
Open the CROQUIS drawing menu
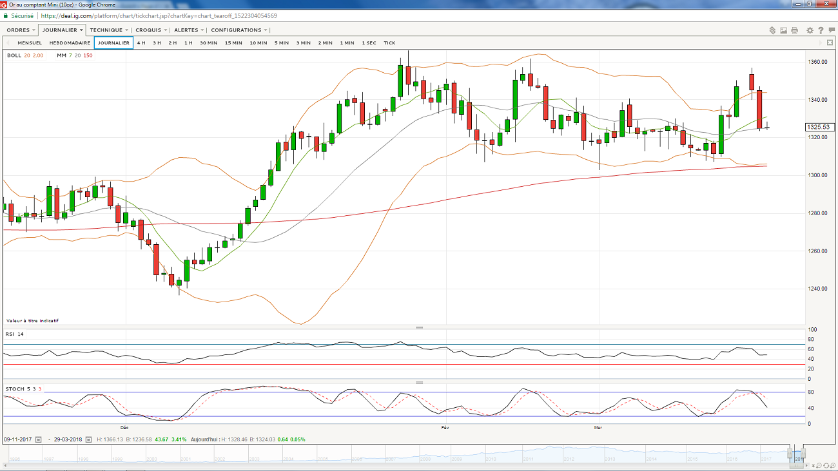coord(151,30)
